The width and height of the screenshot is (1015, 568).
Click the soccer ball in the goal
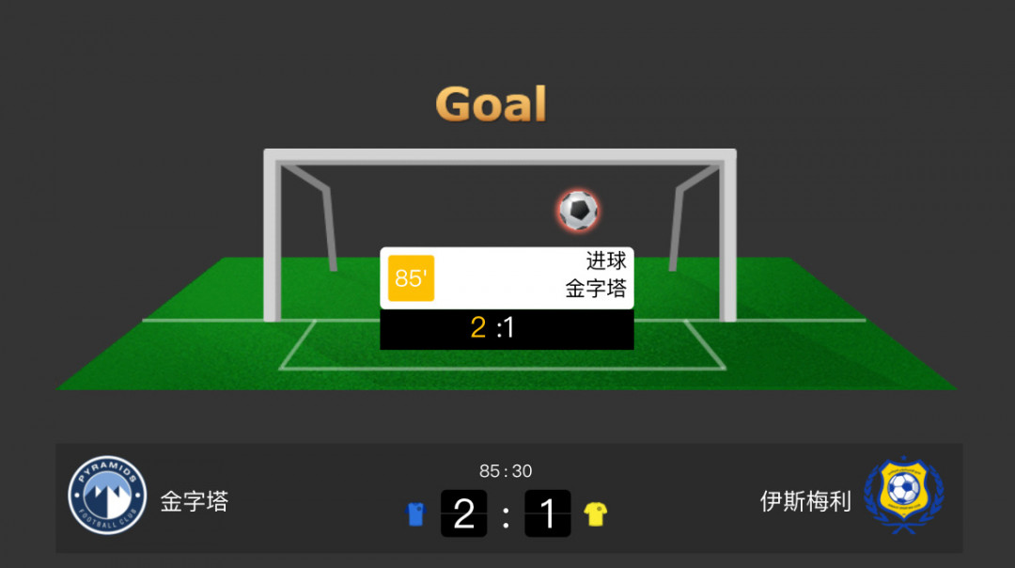click(579, 211)
